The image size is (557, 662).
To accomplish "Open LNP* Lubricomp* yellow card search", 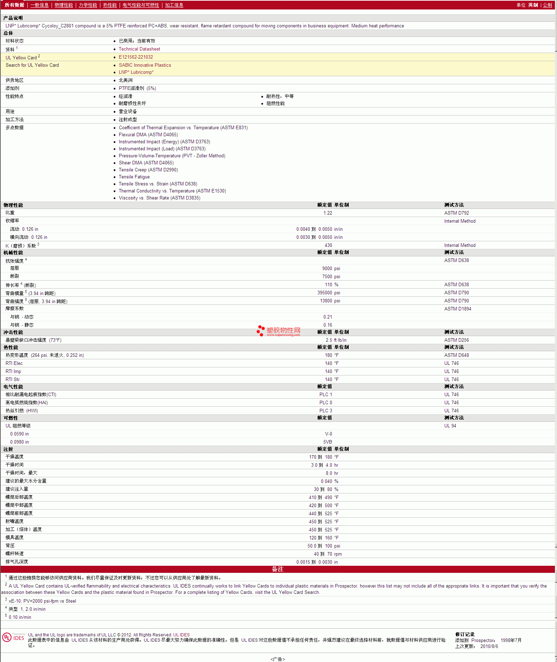I will 136,72.
